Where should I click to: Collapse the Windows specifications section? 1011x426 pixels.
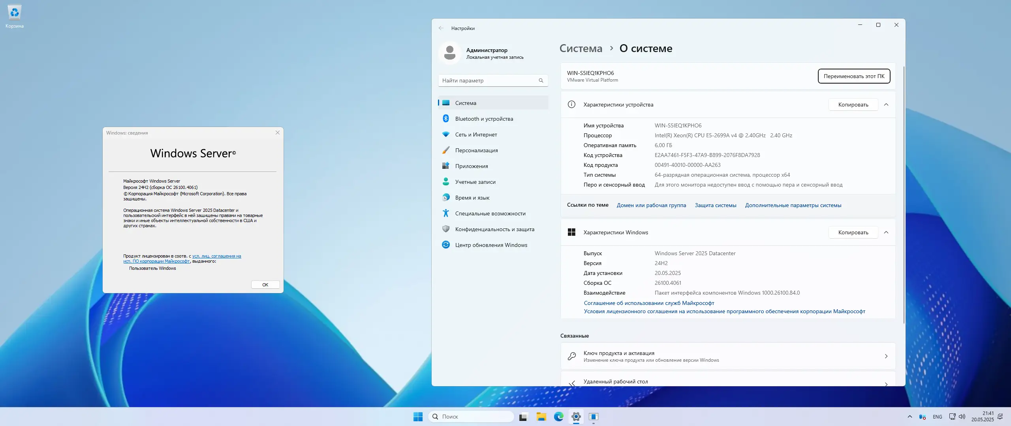tap(886, 232)
